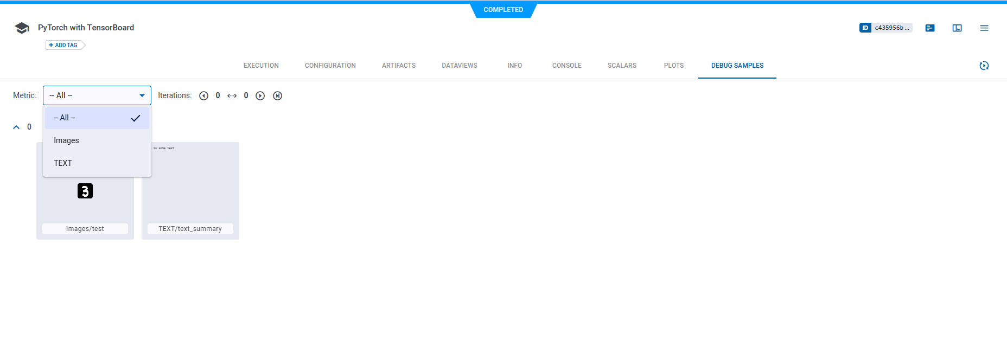Go to next iteration
Screen dimensions: 1007x360
click(260, 96)
